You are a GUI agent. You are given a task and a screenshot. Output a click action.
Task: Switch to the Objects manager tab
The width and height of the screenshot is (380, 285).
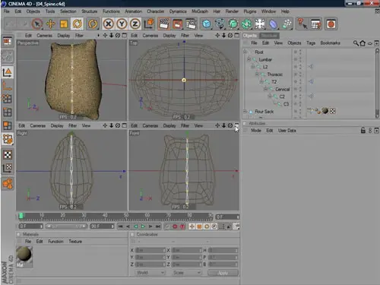[x=250, y=36]
